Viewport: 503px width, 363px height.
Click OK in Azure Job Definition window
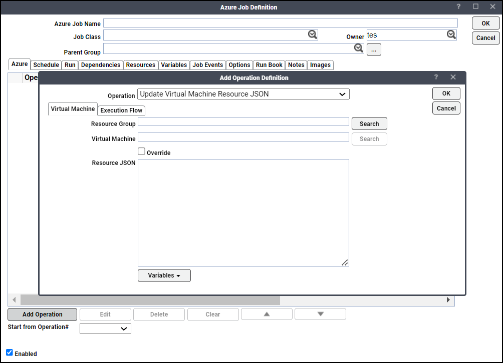[485, 23]
